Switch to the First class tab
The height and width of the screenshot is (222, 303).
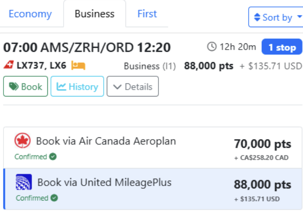[x=147, y=14]
